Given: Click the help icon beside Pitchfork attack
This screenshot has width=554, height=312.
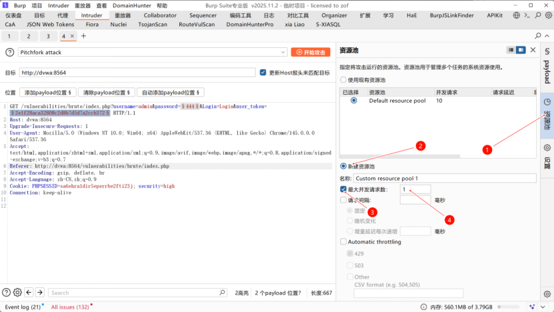Looking at the screenshot, I should click(10, 52).
